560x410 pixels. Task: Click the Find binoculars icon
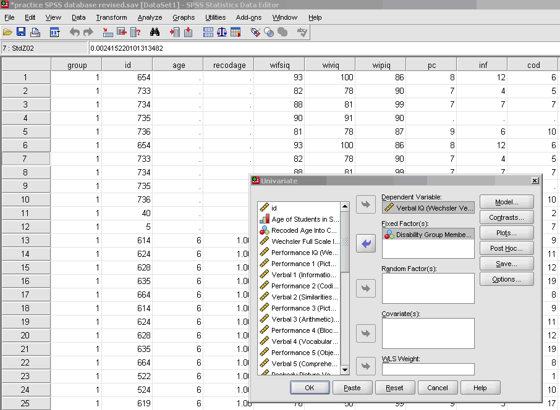click(x=155, y=32)
